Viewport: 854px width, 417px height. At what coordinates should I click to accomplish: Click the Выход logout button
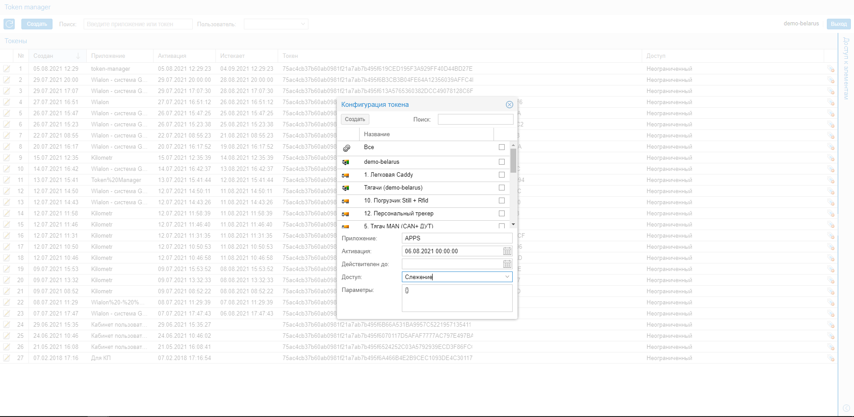838,24
